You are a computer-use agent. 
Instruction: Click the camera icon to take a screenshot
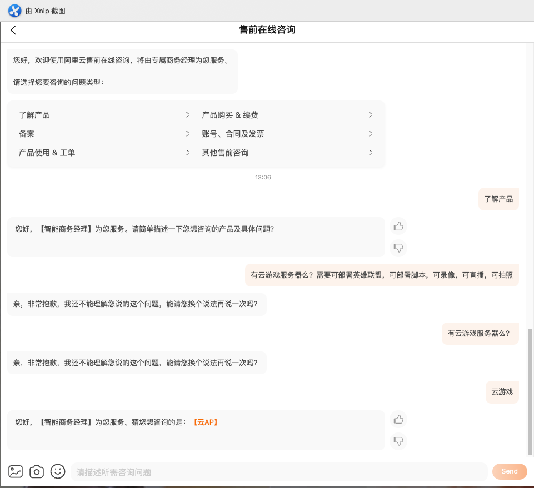click(36, 471)
